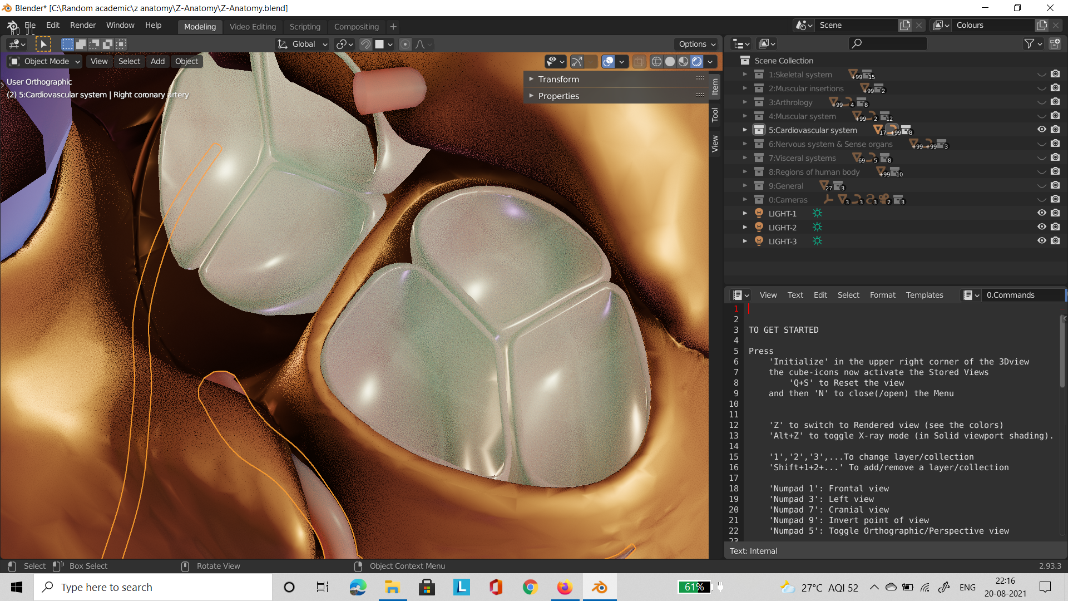Expand the Properties panel
The image size is (1068, 601).
click(616, 96)
